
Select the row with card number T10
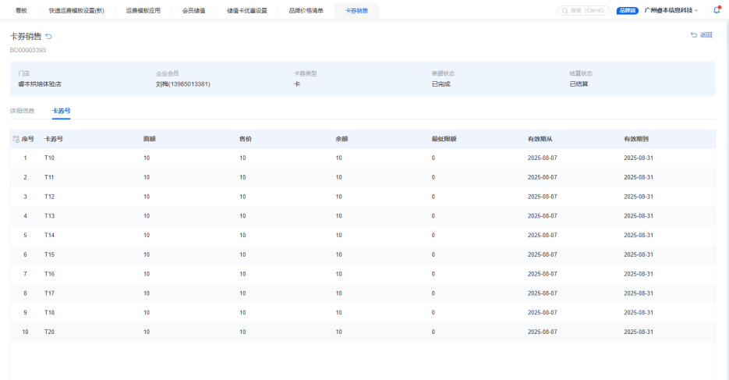[50, 158]
